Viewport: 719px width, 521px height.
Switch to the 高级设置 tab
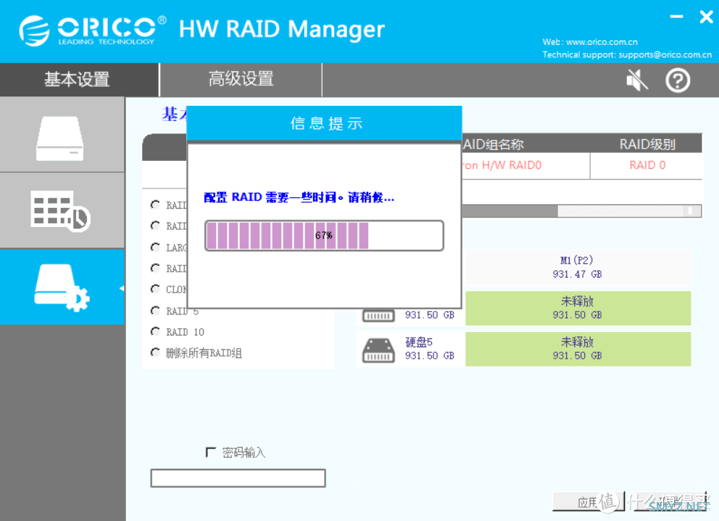[241, 79]
